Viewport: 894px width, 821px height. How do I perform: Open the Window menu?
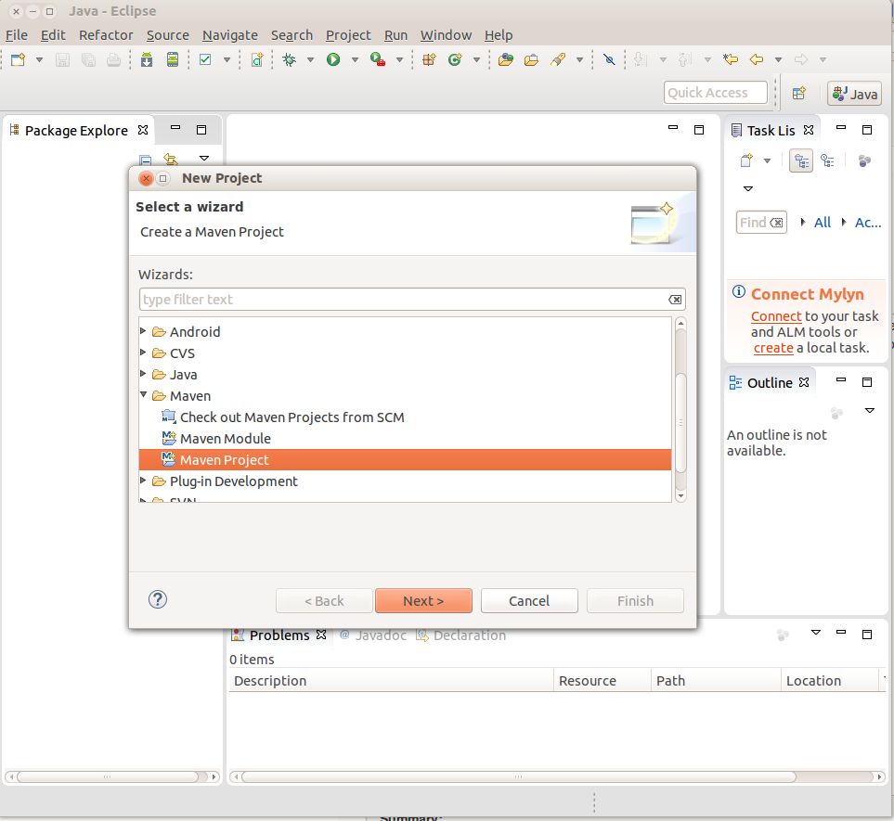[x=446, y=34]
